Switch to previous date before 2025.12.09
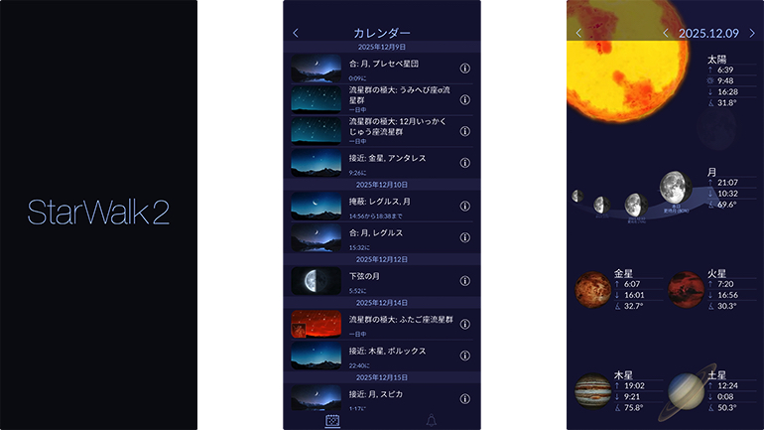The width and height of the screenshot is (764, 430). tap(666, 33)
